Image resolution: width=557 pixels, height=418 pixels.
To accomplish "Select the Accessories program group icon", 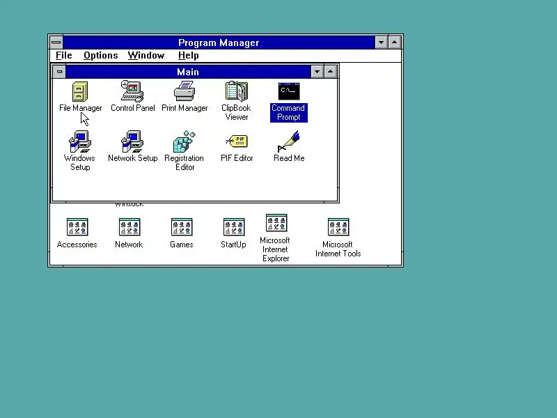I will (77, 227).
